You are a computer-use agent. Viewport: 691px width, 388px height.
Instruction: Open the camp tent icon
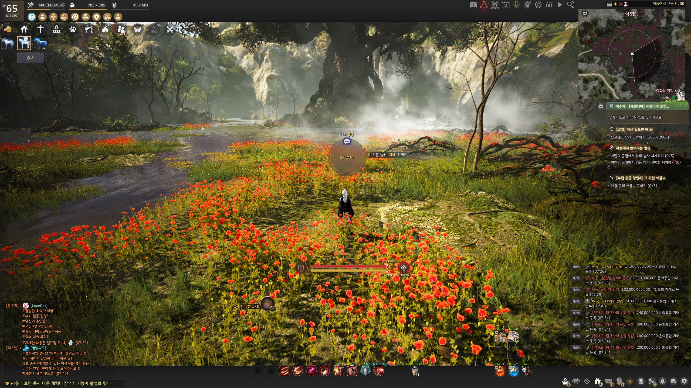[105, 29]
